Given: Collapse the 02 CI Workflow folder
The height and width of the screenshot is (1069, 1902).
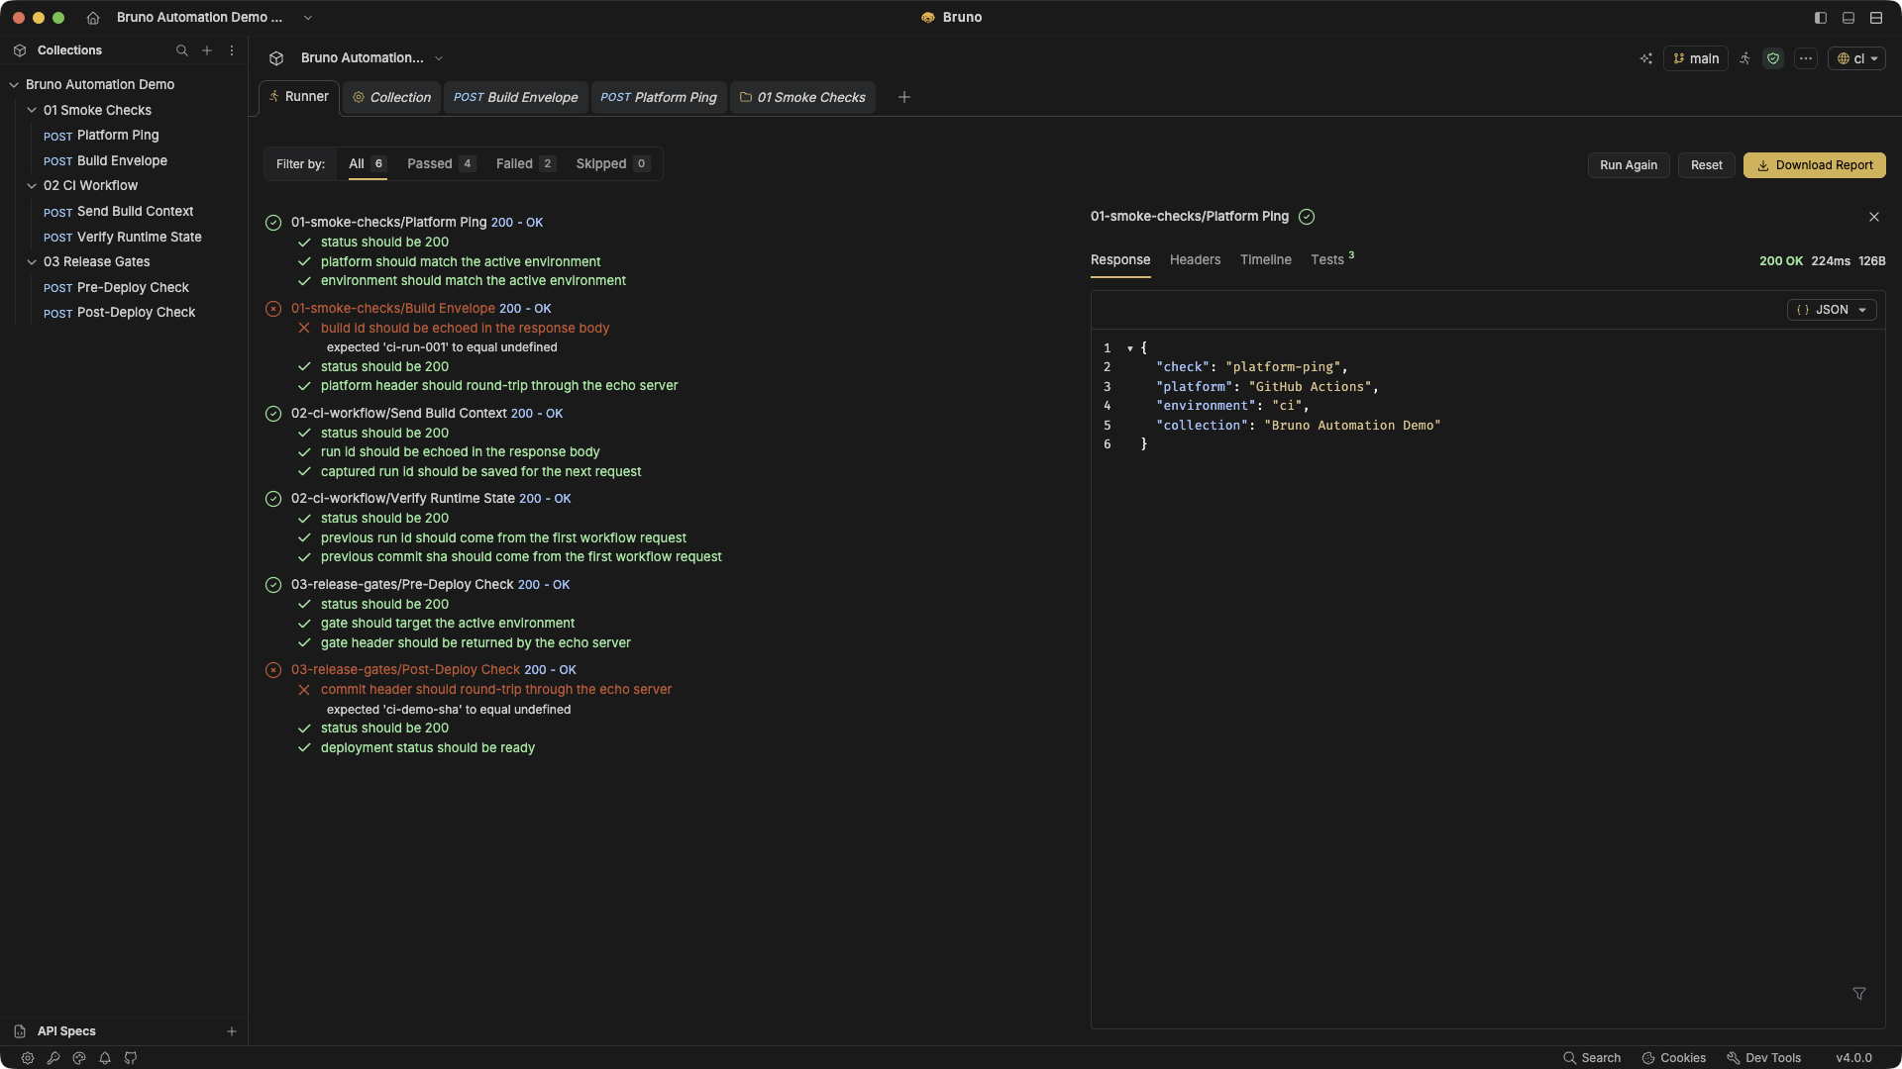Looking at the screenshot, I should pyautogui.click(x=32, y=186).
